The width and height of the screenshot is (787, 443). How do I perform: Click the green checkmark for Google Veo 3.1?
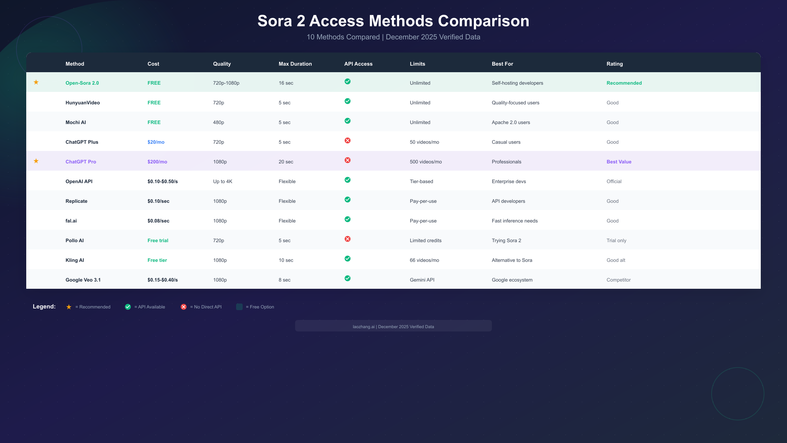point(348,278)
